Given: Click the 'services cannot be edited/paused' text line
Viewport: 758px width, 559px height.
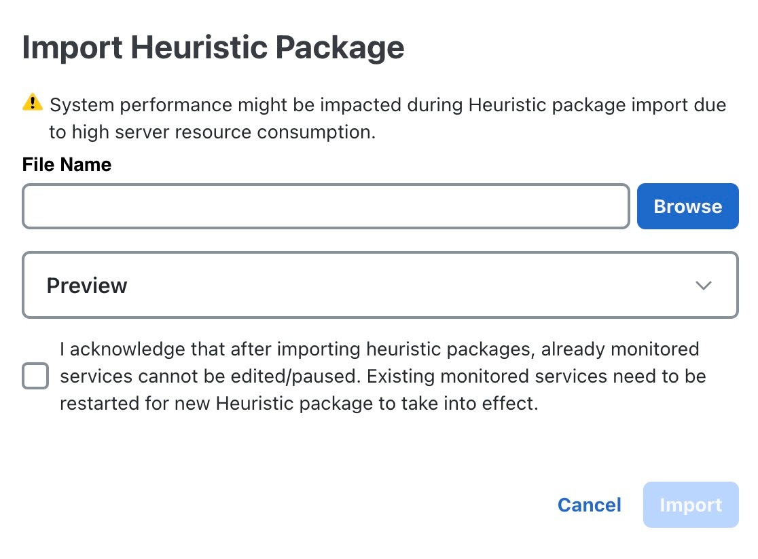Looking at the screenshot, I should coord(383,376).
